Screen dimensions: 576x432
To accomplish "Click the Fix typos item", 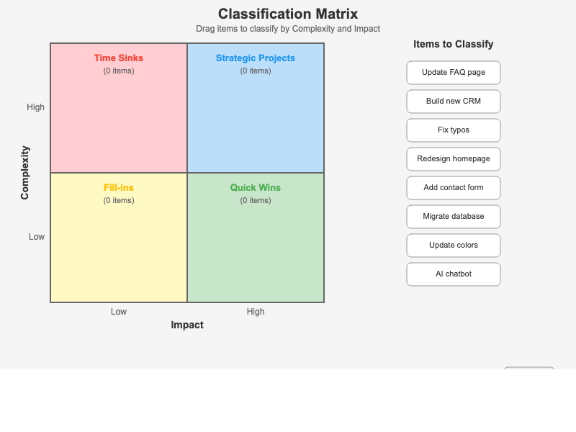I will coord(453,130).
